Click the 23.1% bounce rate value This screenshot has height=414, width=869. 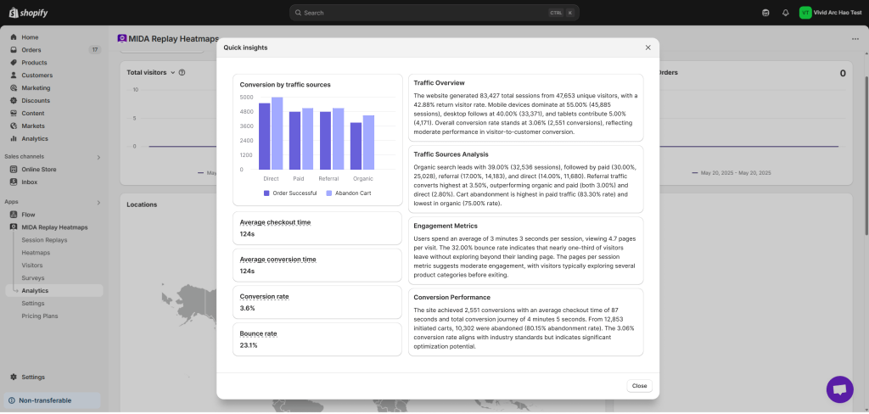pos(249,345)
